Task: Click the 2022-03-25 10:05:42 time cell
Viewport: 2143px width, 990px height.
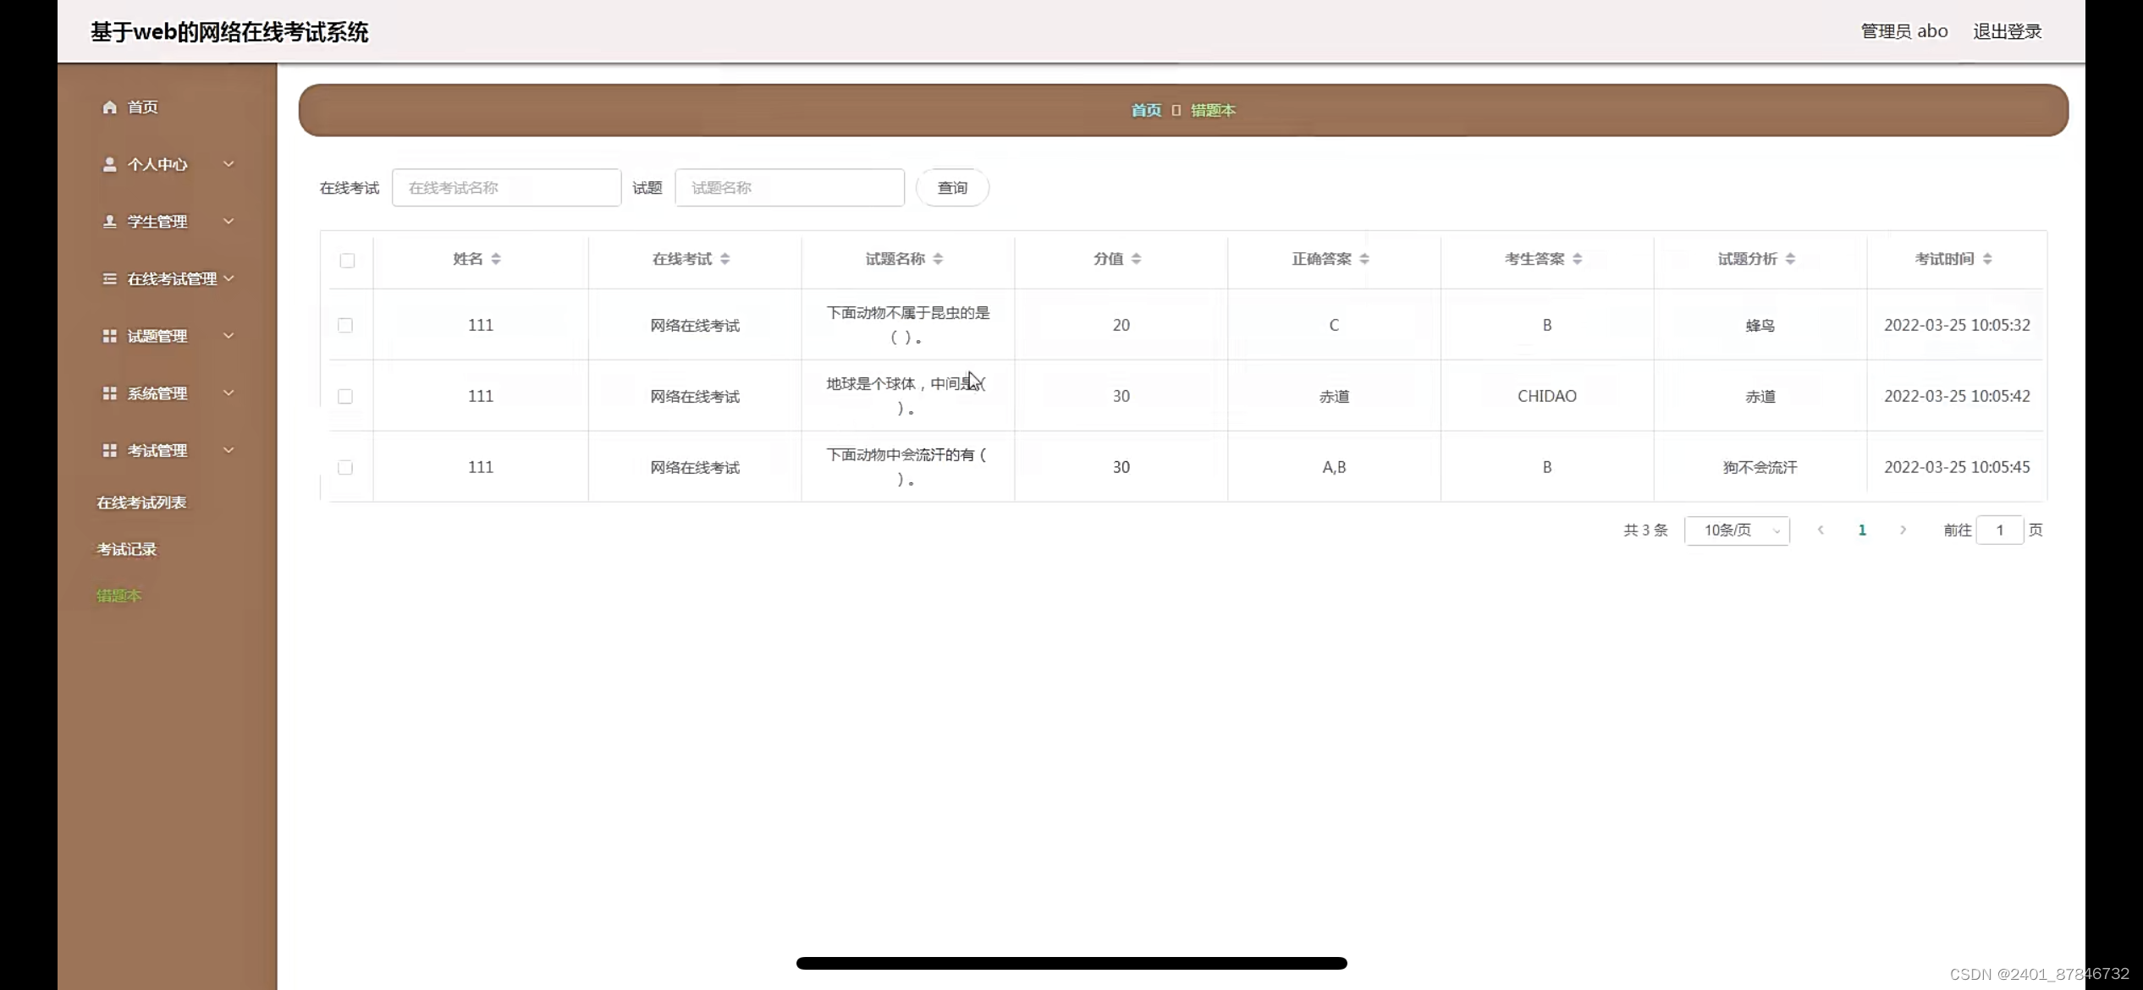Action: 1957,396
